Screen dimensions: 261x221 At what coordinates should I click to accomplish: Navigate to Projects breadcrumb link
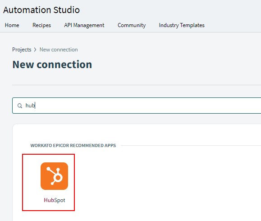[22, 50]
